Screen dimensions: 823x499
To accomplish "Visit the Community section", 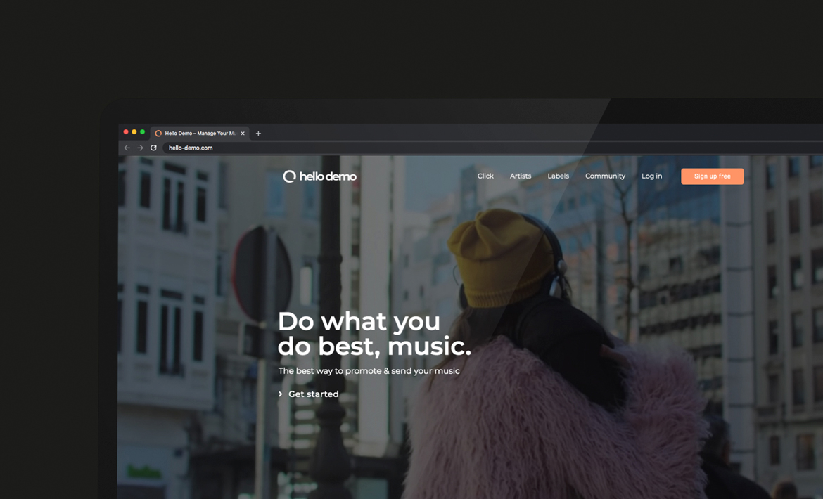I will click(x=605, y=176).
